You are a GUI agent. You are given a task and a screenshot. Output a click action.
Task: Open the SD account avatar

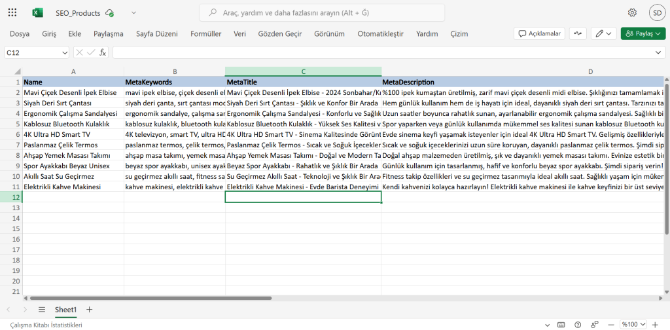click(x=657, y=13)
